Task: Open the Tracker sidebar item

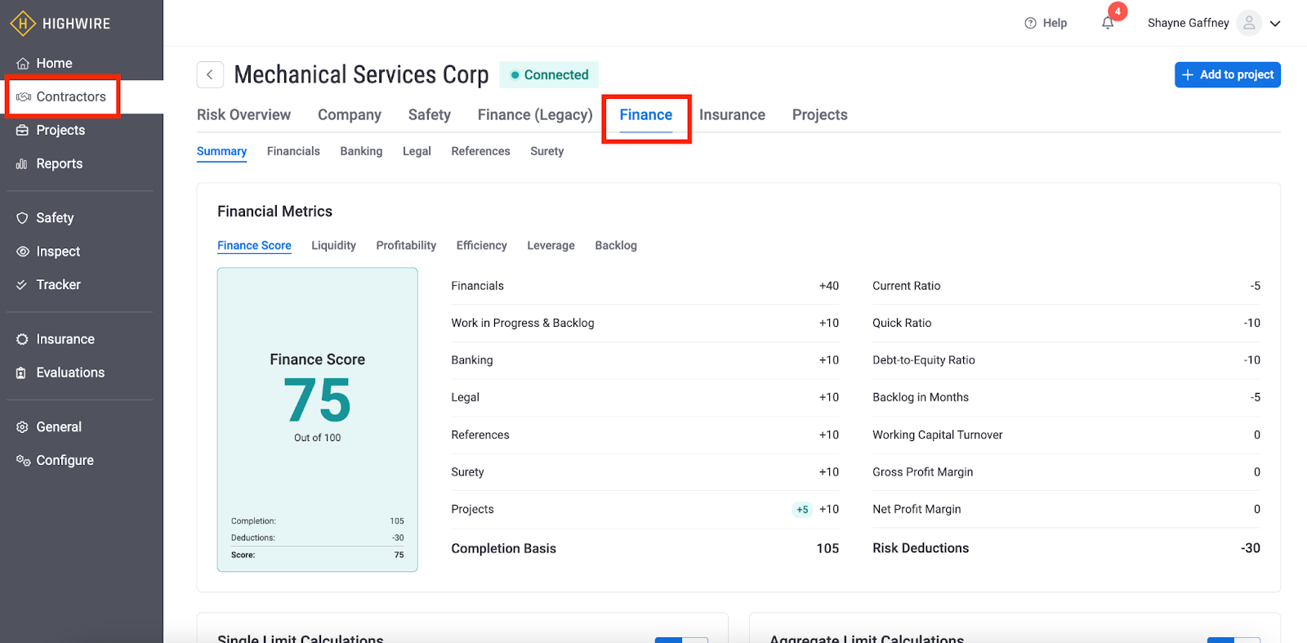Action: tap(58, 284)
